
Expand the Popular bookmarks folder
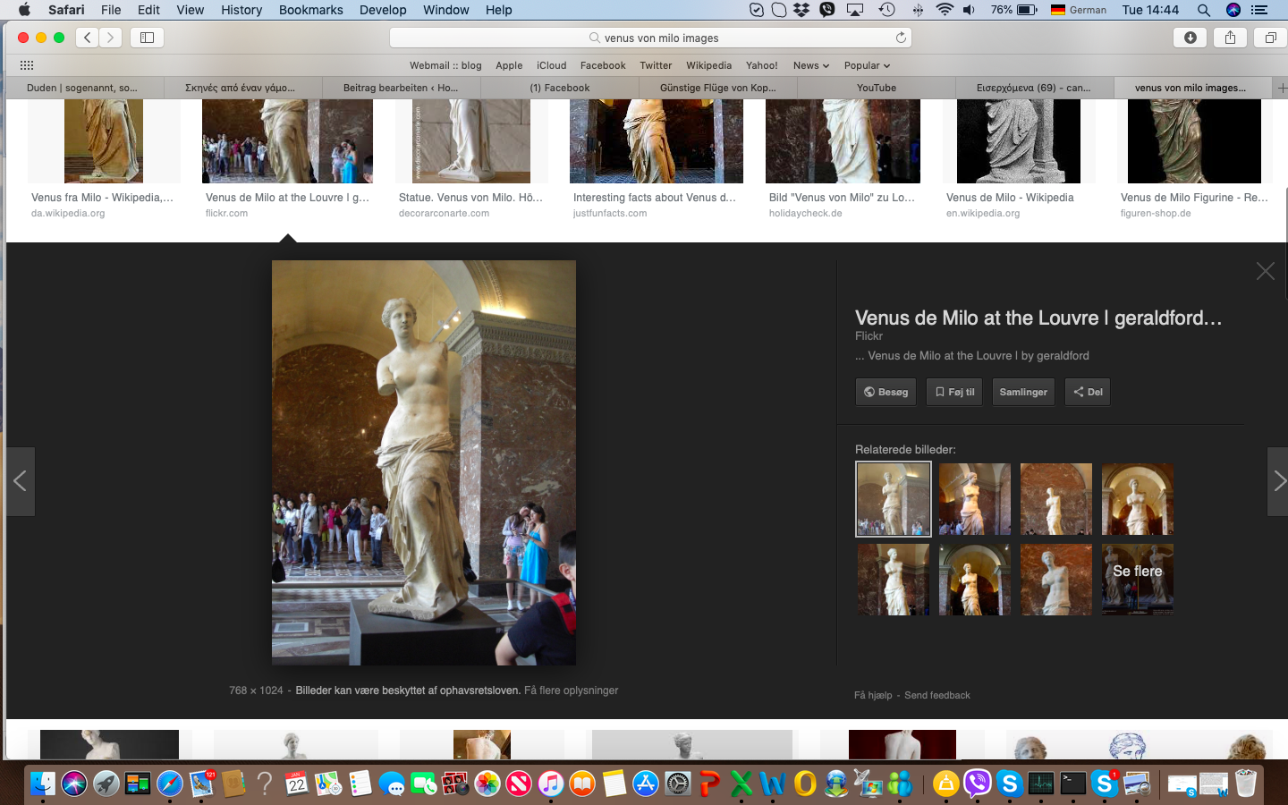867,65
